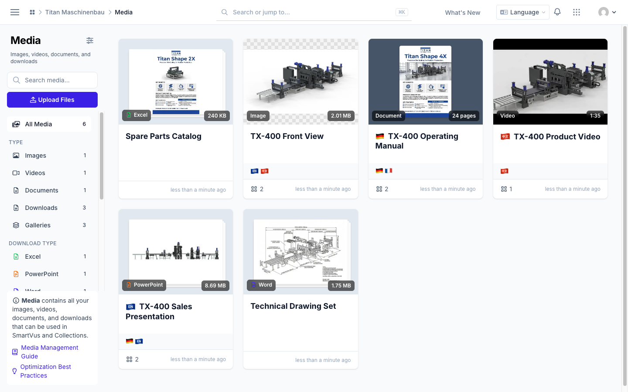628x392 pixels.
Task: Open the TX-400 Front View thumbnail
Action: coord(300,81)
